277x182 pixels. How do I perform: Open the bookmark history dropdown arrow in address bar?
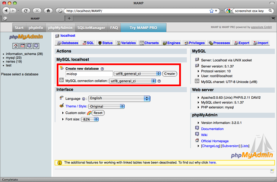pyautogui.click(x=216, y=11)
